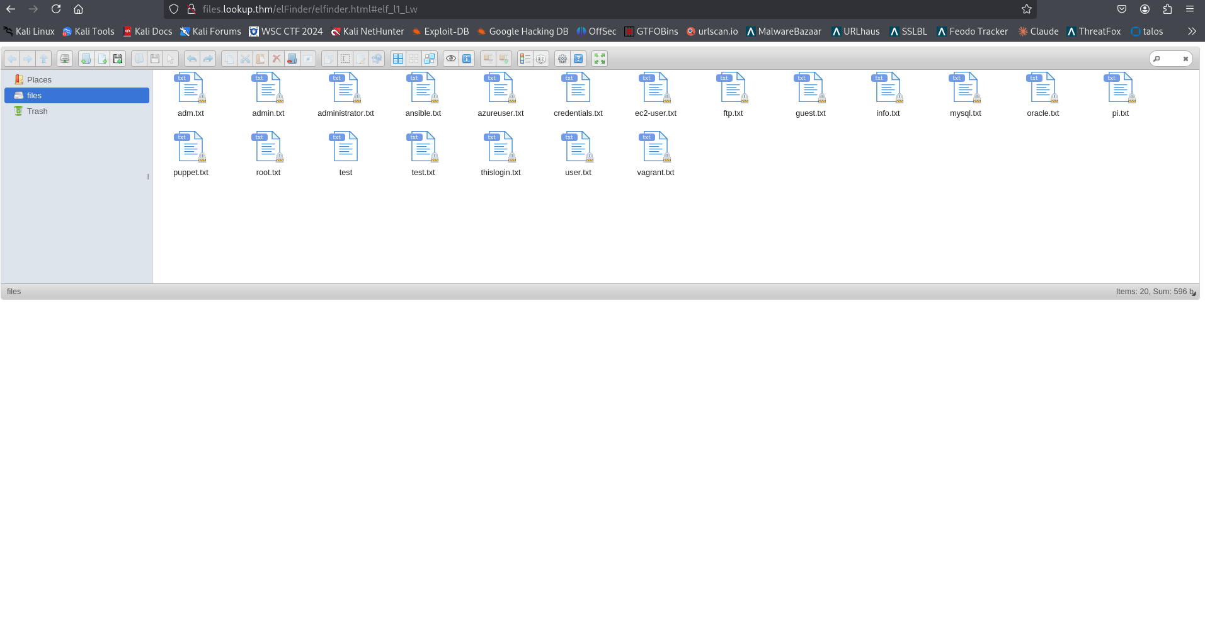1205x621 pixels.
Task: Click the browser bookmarks star button
Action: point(1025,9)
